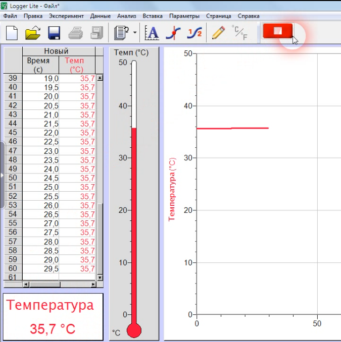Save the experiment with the floppy disk icon
The image size is (341, 342).
point(54,33)
